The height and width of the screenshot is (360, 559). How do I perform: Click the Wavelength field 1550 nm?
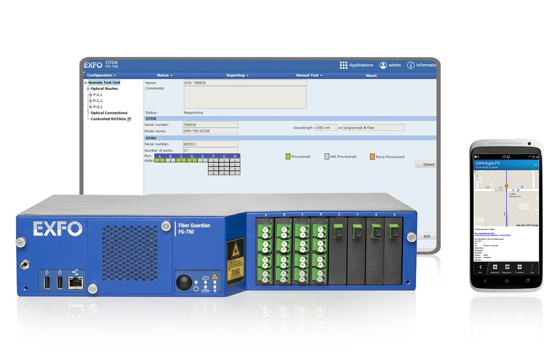pyautogui.click(x=326, y=128)
